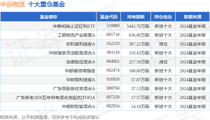Click the 十大重仓基金 heading

coord(46,4)
